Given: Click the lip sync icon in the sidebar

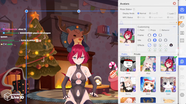Looking at the screenshot, I should [x=182, y=69].
